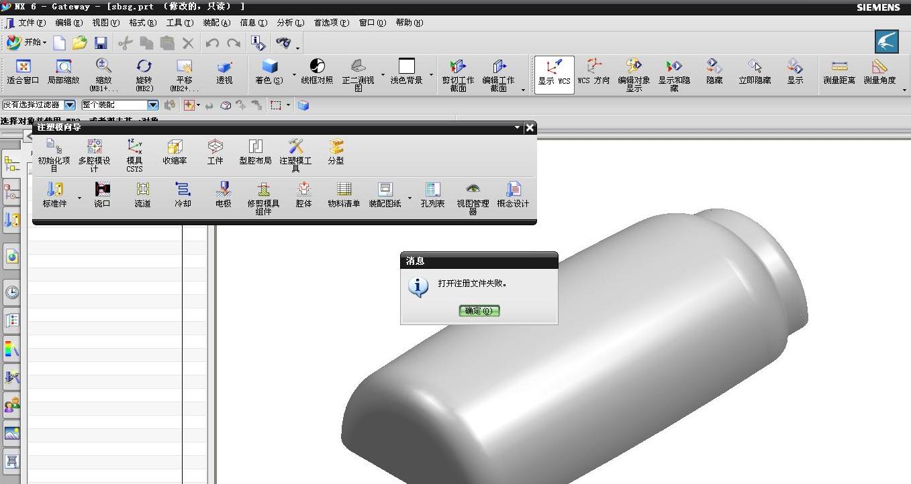Image resolution: width=911 pixels, height=484 pixels.
Task: Open the 编辑 (Edit) menu
Action: (x=69, y=23)
